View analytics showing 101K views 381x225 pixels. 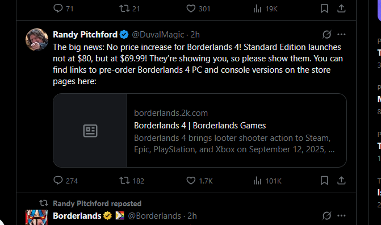coord(267,181)
